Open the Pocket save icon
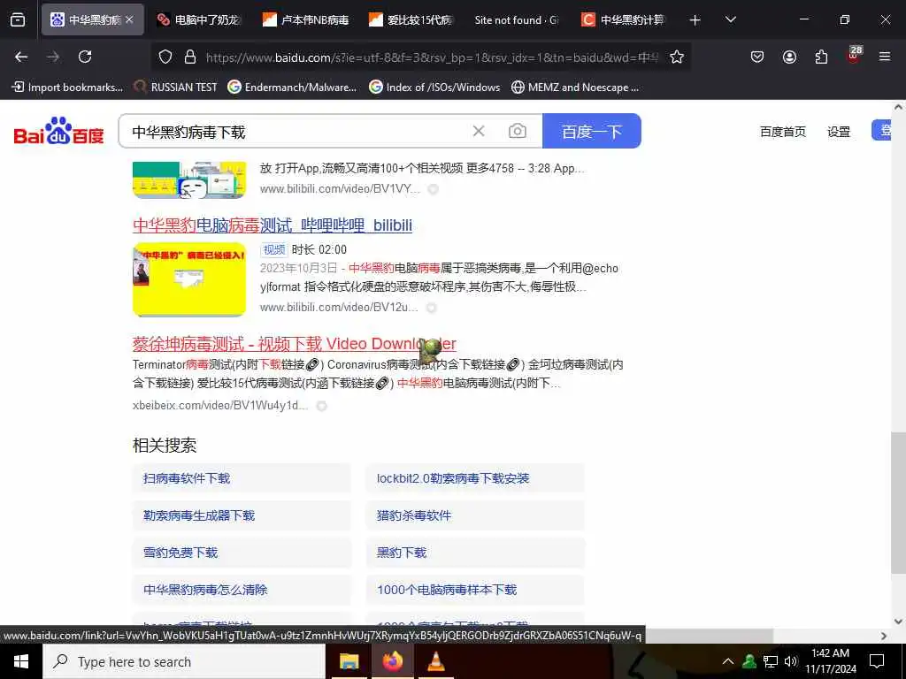The height and width of the screenshot is (679, 906). pyautogui.click(x=757, y=57)
